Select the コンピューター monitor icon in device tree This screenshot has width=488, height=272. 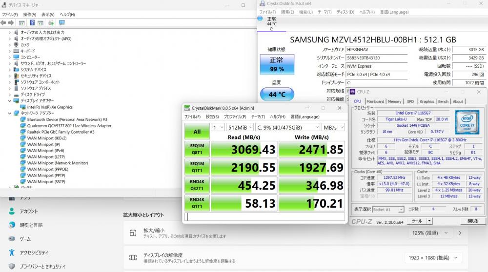coord(16,57)
